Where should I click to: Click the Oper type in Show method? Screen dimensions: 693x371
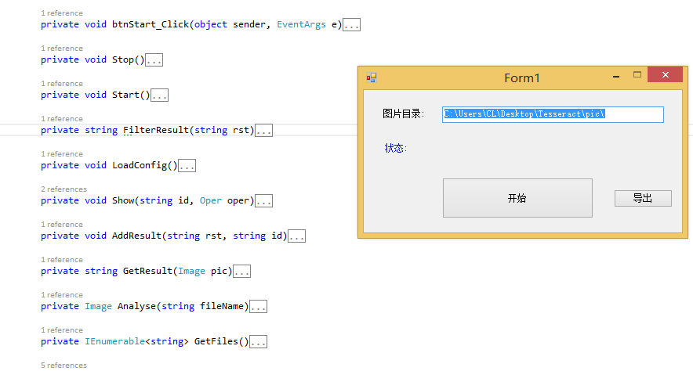point(210,200)
